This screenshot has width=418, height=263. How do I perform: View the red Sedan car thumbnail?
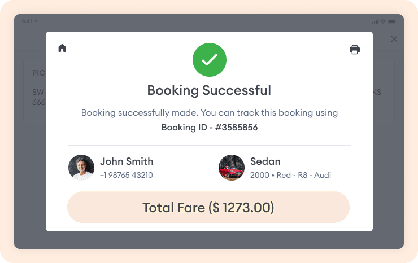click(232, 168)
